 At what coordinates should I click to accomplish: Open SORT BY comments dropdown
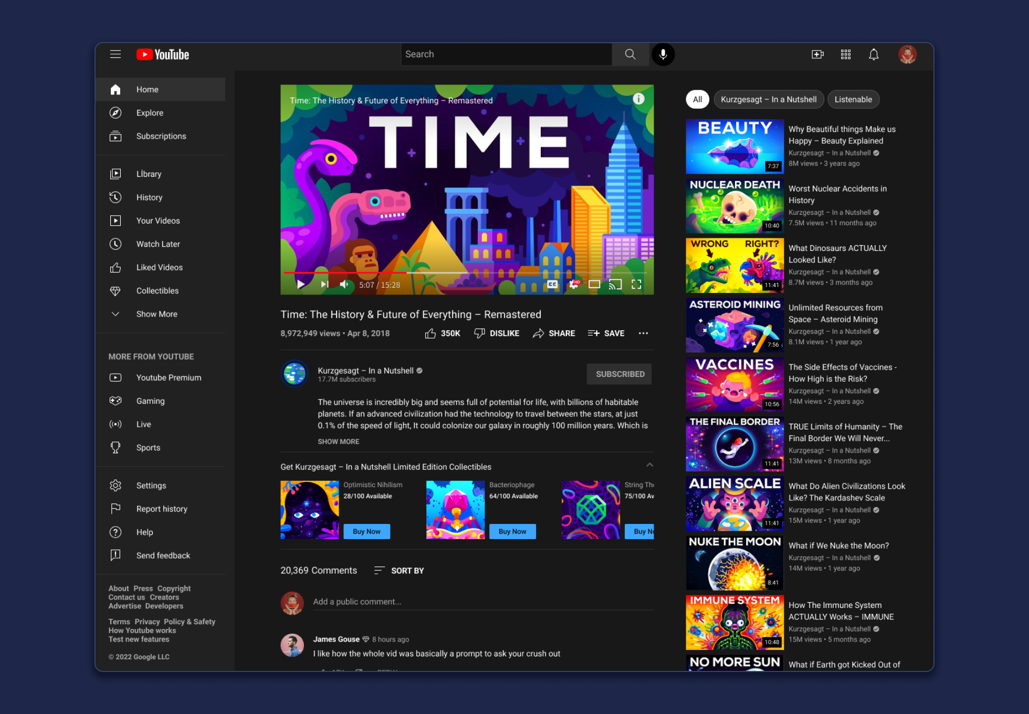click(399, 571)
